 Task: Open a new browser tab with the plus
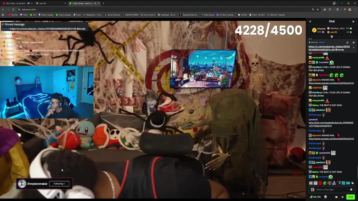[x=103, y=3]
